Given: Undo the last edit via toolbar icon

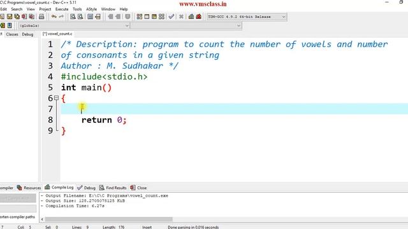Looking at the screenshot, I should [54, 17].
